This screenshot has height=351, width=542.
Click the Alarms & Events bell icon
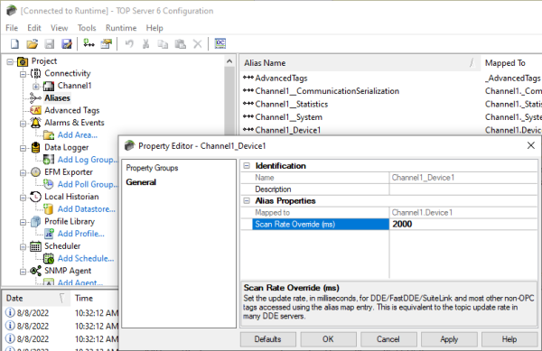coord(35,123)
